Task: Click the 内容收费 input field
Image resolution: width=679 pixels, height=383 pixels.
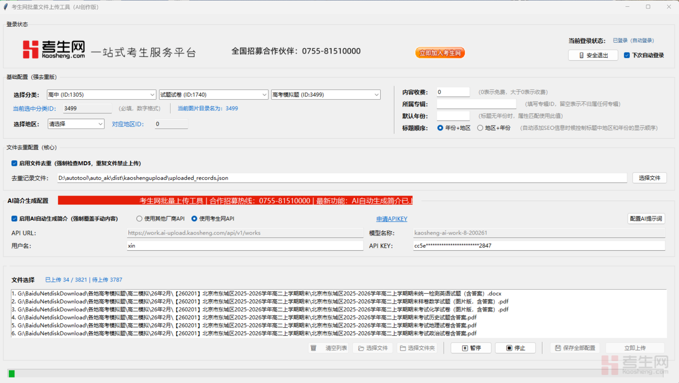Action: pyautogui.click(x=453, y=92)
